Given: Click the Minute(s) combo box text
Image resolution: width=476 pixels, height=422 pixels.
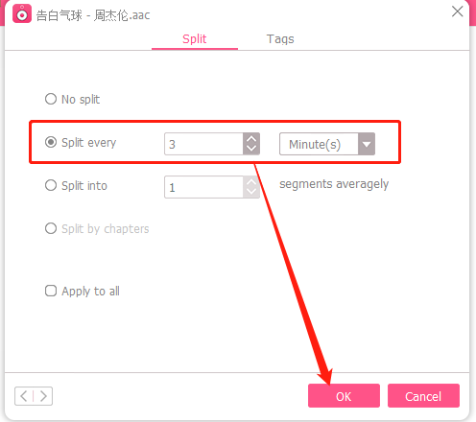Looking at the screenshot, I should point(315,145).
